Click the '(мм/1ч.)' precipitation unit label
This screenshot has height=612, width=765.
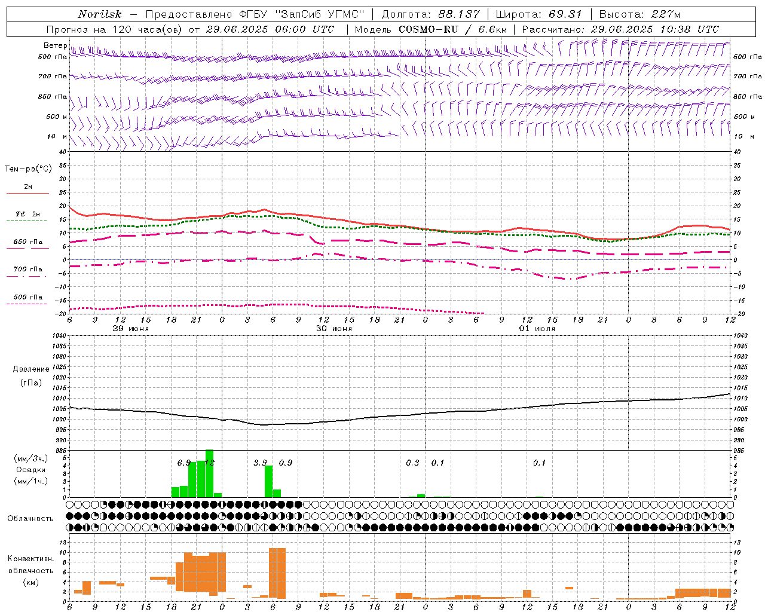click(x=30, y=481)
